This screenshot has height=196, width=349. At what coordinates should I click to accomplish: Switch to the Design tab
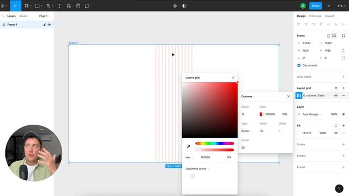click(x=301, y=16)
